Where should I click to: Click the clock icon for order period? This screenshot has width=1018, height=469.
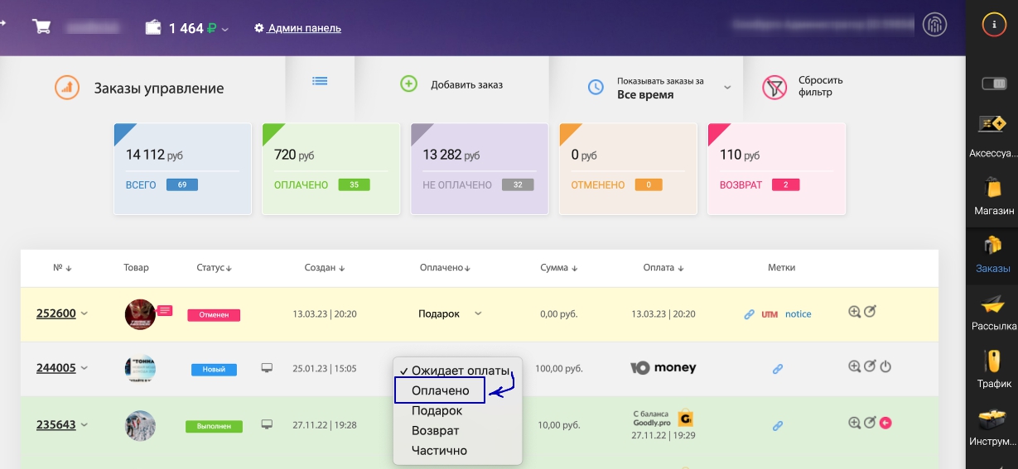pyautogui.click(x=596, y=88)
